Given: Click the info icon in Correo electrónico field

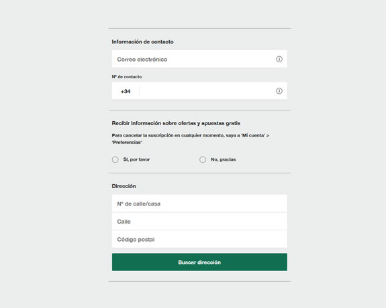Looking at the screenshot, I should pos(279,59).
